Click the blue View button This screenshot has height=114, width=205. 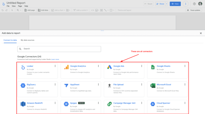(x=175, y=4)
